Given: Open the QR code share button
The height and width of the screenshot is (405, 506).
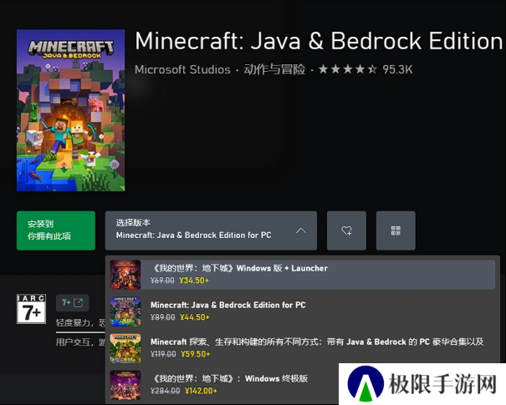Looking at the screenshot, I should 396,230.
